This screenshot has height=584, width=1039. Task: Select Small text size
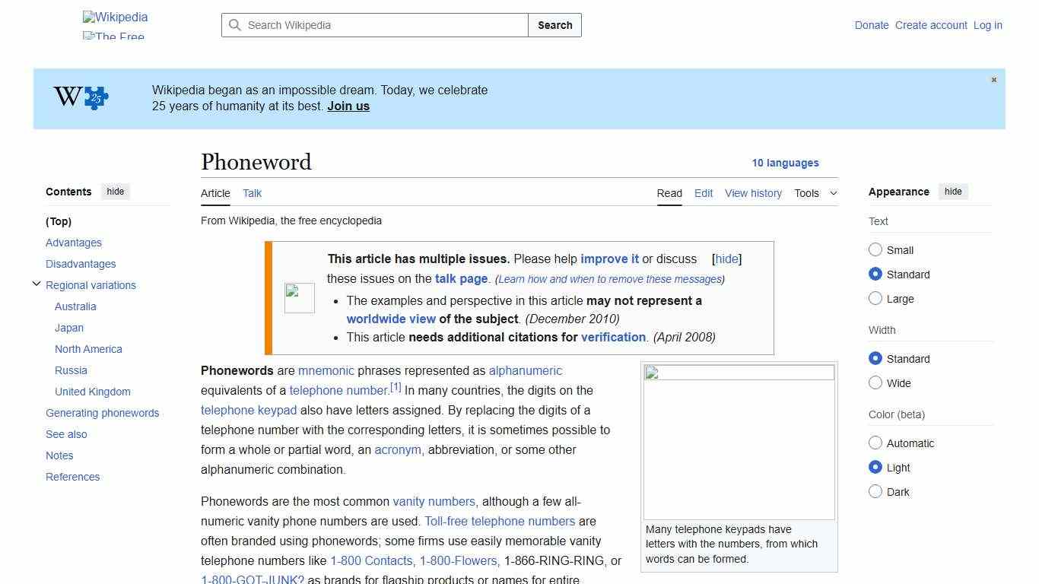[875, 249]
